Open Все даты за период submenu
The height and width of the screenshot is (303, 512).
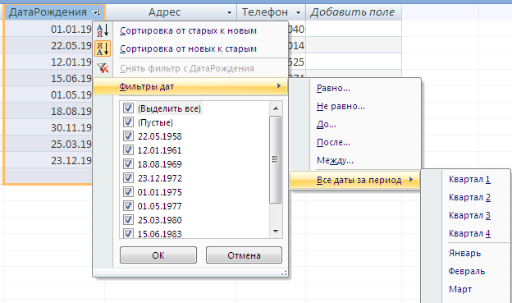coord(354,180)
